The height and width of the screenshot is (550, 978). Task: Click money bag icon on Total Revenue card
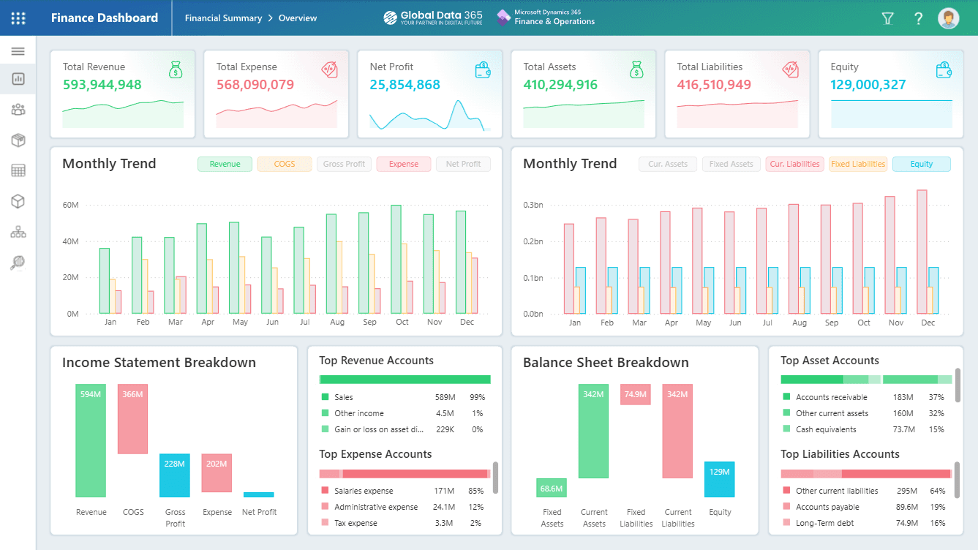tap(176, 70)
